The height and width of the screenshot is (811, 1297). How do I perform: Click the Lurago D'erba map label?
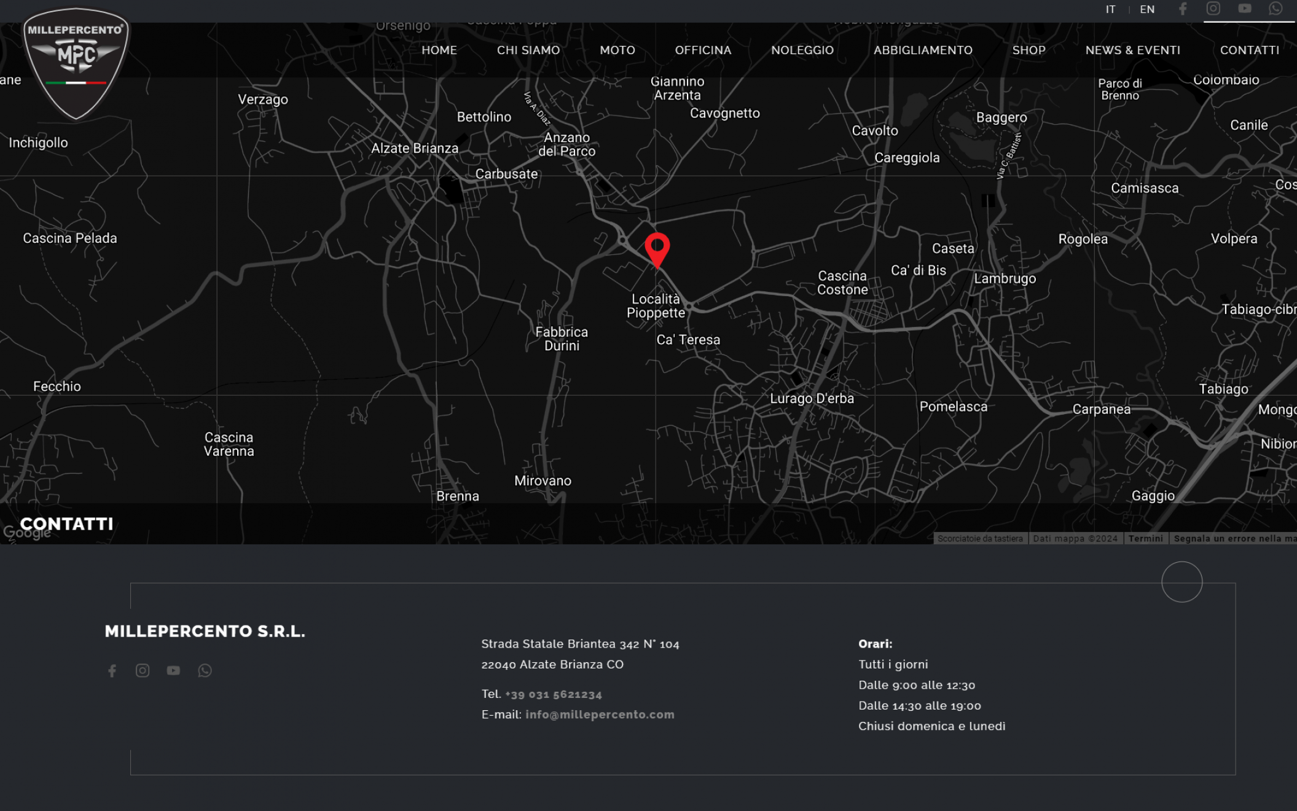pyautogui.click(x=812, y=398)
